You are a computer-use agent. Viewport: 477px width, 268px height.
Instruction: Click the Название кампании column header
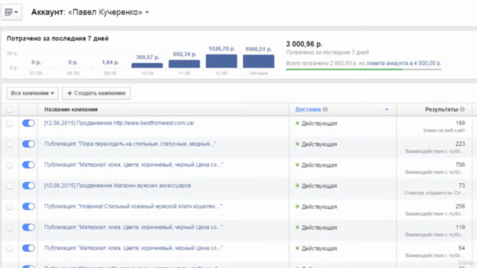pos(71,109)
